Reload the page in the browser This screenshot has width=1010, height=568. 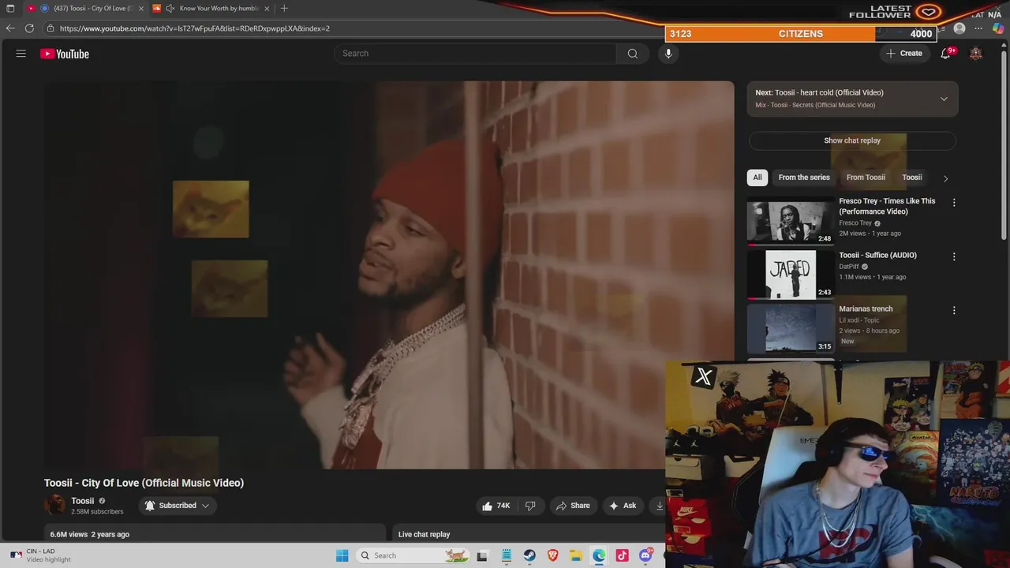coord(29,28)
